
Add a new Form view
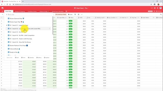coord(23,58)
